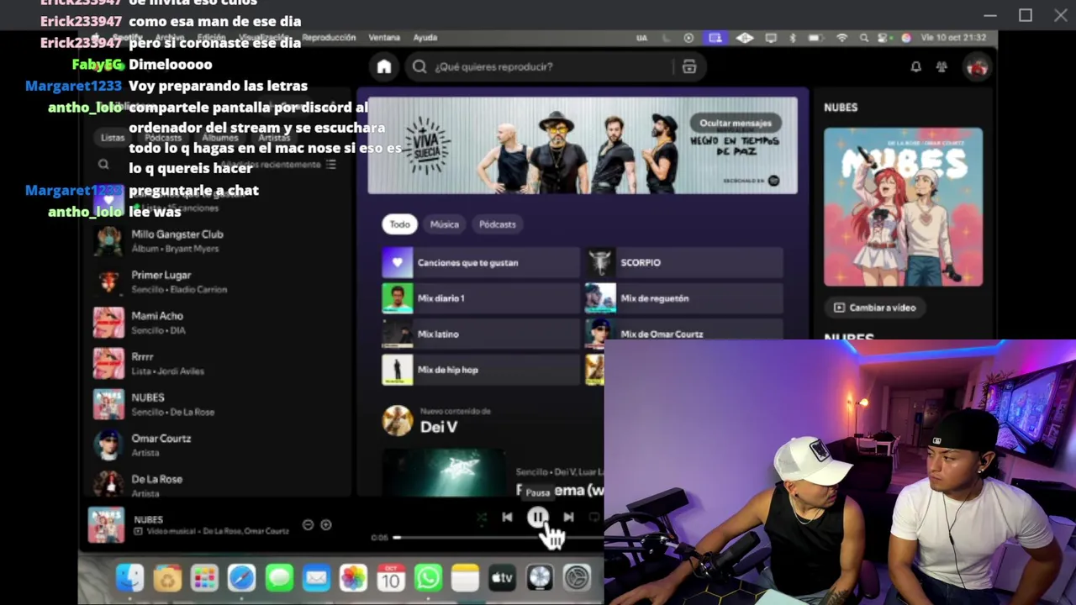Focus the ¿Qué quieres reproducir? search field

pyautogui.click(x=551, y=67)
